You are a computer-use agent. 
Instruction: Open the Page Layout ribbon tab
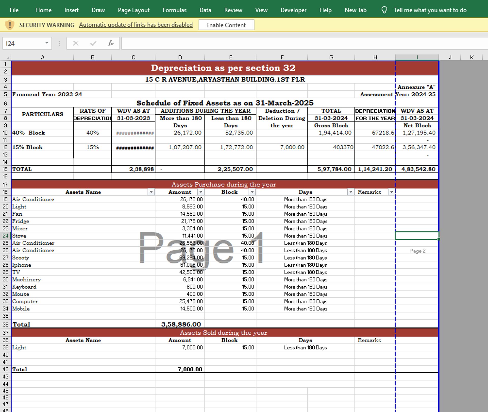(133, 10)
